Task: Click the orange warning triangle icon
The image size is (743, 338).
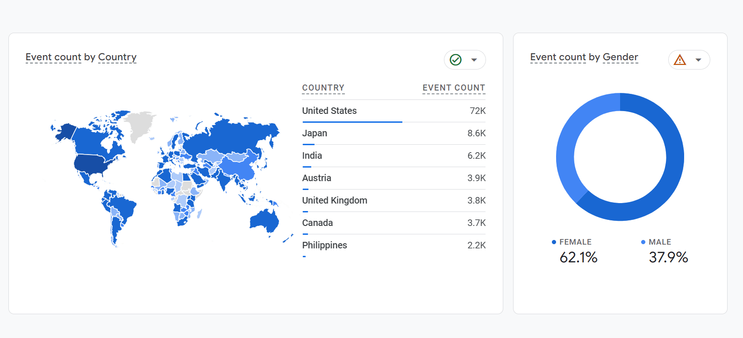Action: [x=680, y=60]
